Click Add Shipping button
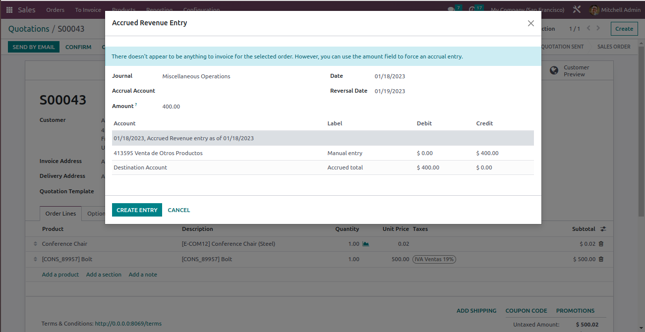Screen dimensions: 645x332 (476, 311)
